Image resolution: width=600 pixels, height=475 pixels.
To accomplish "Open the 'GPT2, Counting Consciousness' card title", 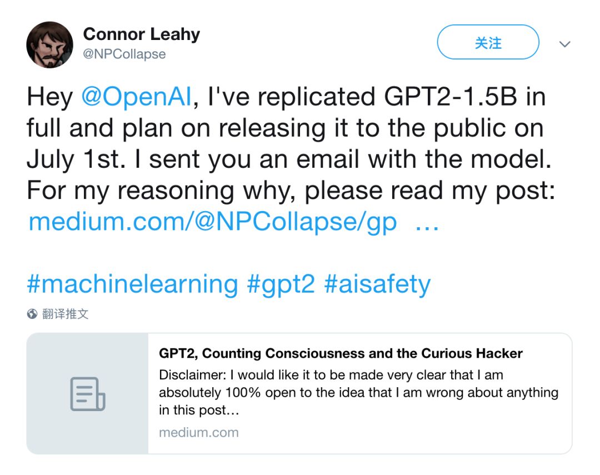I will point(341,353).
